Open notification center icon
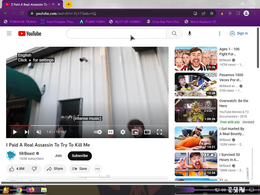The height and width of the screenshot is (195, 260). (x=252, y=190)
